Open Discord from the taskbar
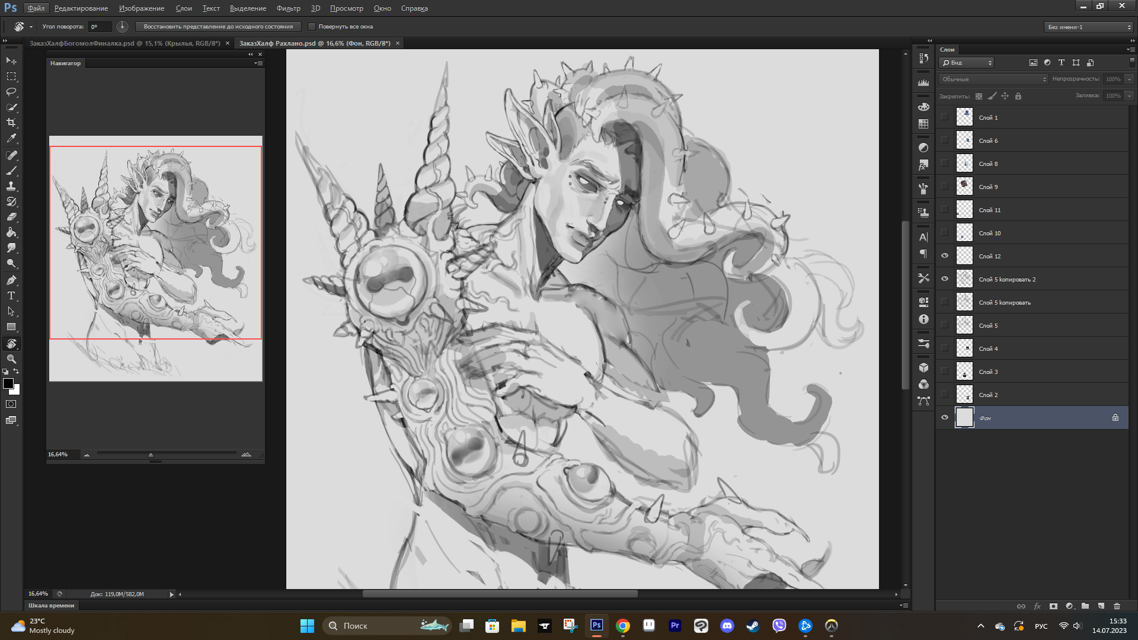The height and width of the screenshot is (640, 1138). tap(727, 626)
